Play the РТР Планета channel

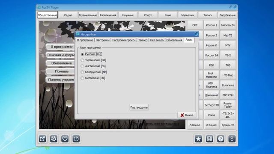(211, 85)
